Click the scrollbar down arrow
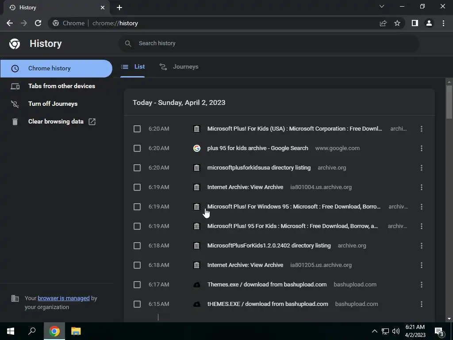 (449, 319)
